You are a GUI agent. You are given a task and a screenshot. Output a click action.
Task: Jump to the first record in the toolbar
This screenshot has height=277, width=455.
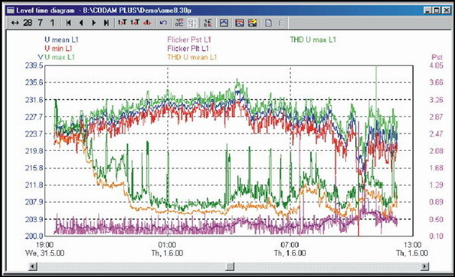(68, 23)
